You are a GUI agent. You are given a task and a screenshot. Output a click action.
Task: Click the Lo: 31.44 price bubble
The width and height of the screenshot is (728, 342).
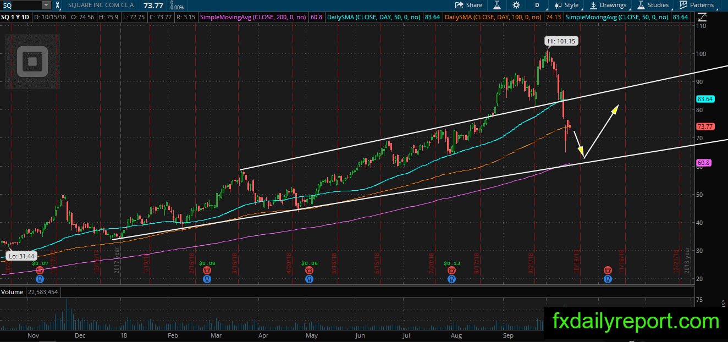tap(21, 256)
